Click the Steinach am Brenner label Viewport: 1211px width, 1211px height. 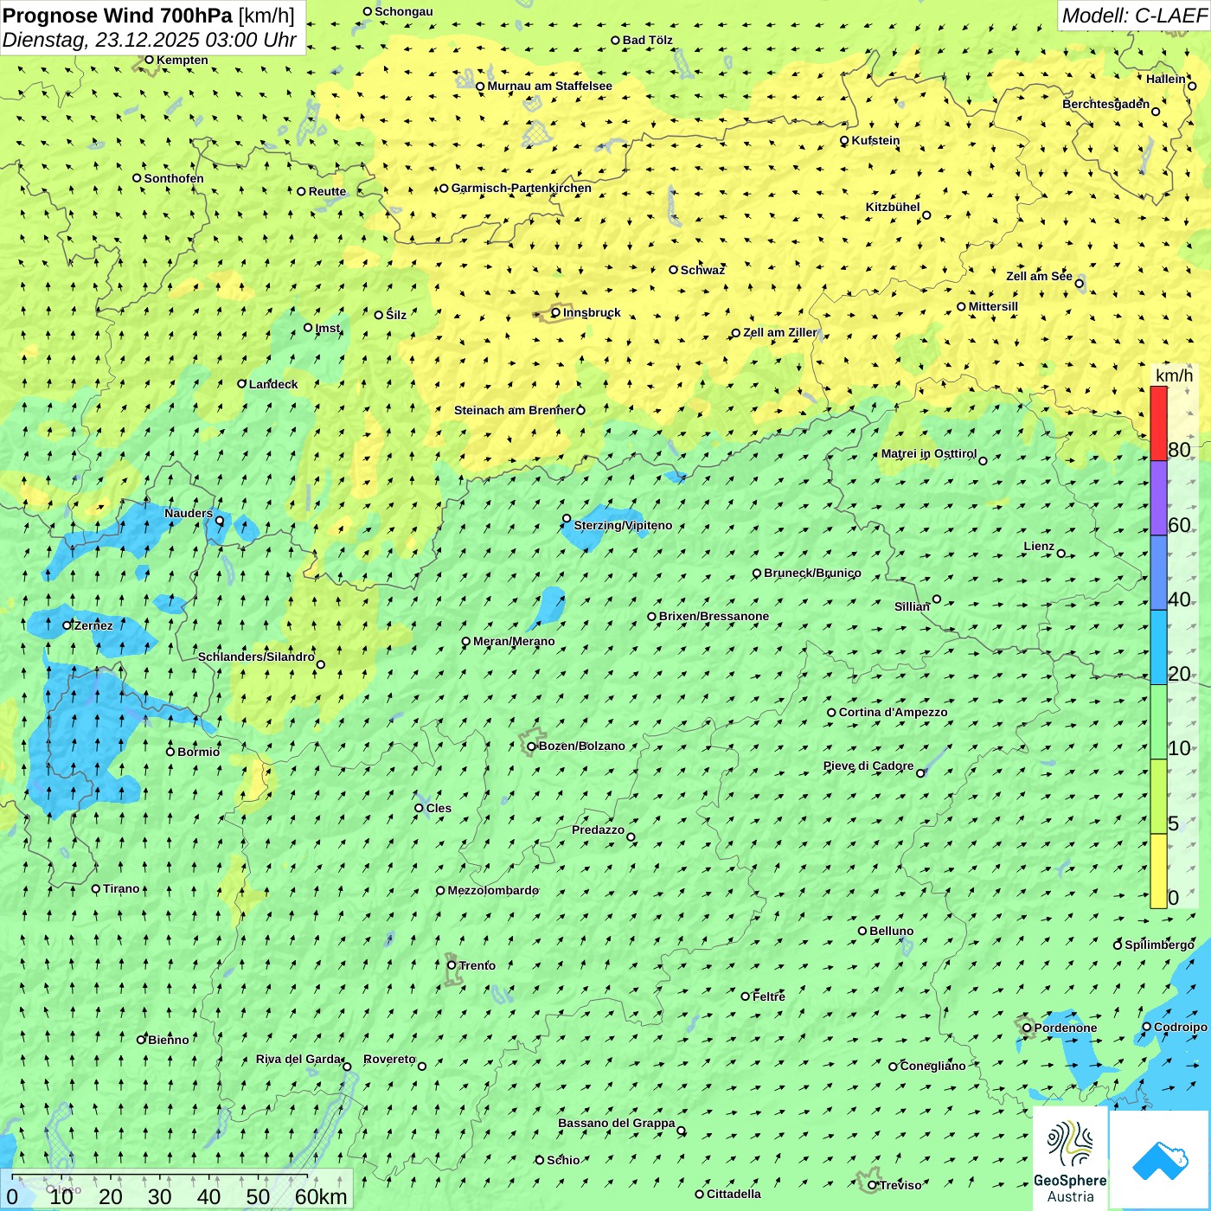(515, 410)
